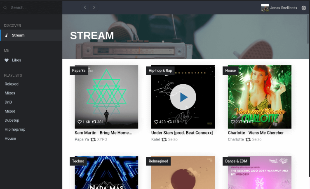310x189 pixels.
Task: Open Charlotte - Viens Me Chercher cover
Action: [259, 97]
